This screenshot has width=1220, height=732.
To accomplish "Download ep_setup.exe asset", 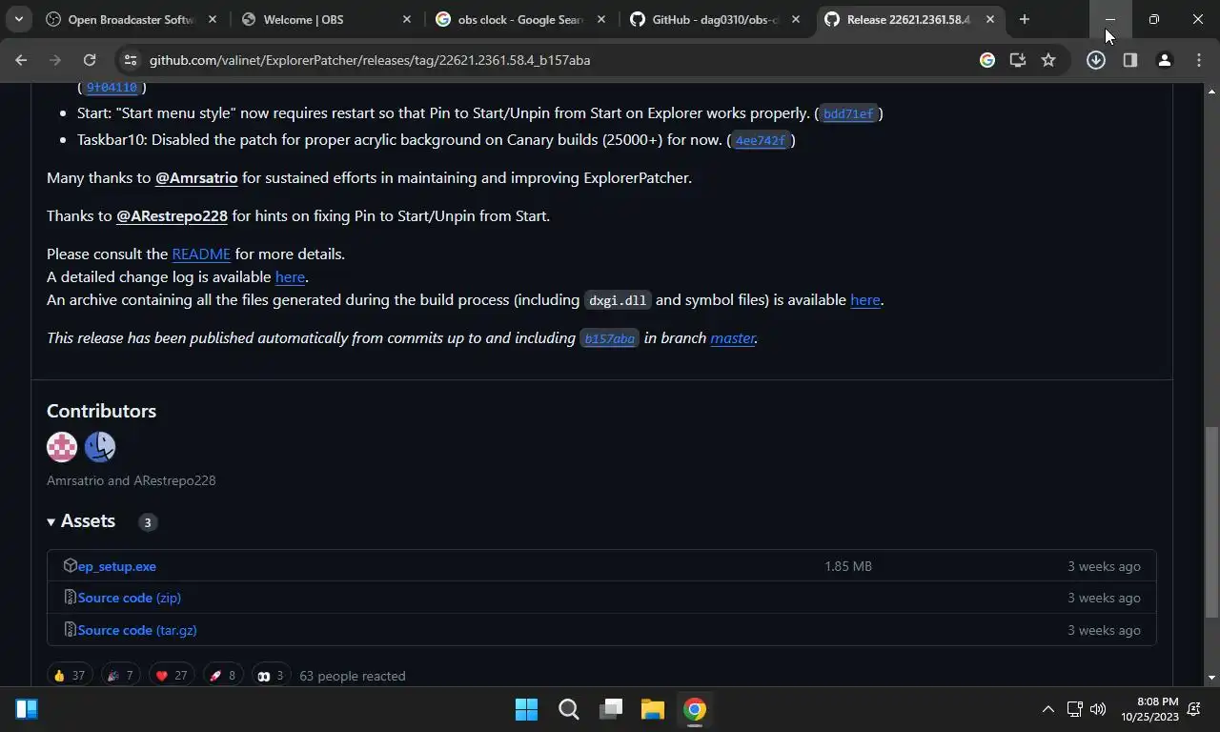I will point(117,566).
